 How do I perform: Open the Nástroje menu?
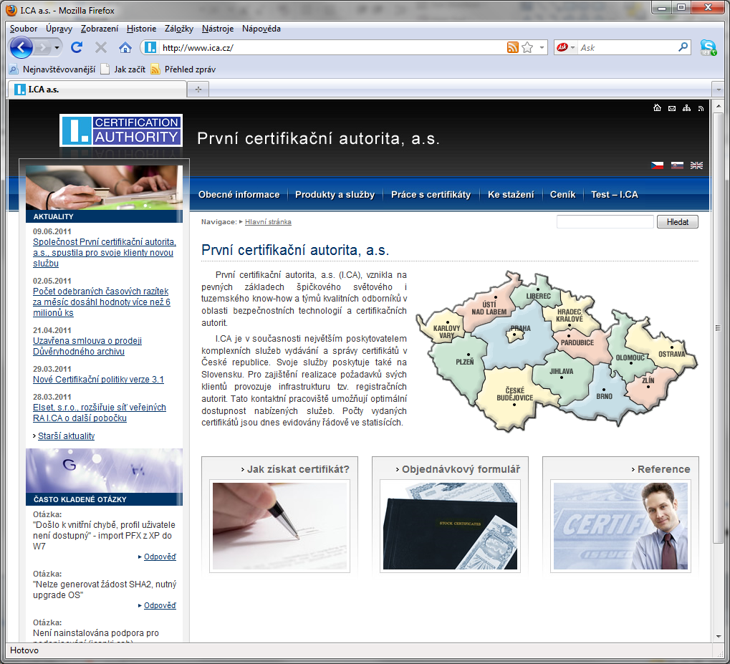tap(218, 29)
